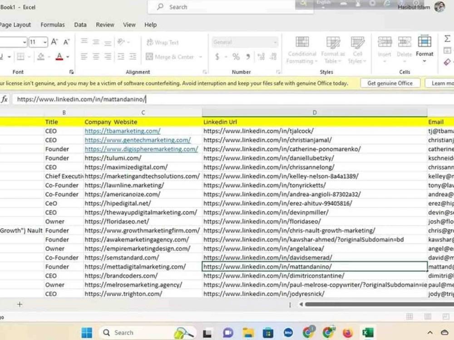Click the Get genuine Office button

(390, 83)
